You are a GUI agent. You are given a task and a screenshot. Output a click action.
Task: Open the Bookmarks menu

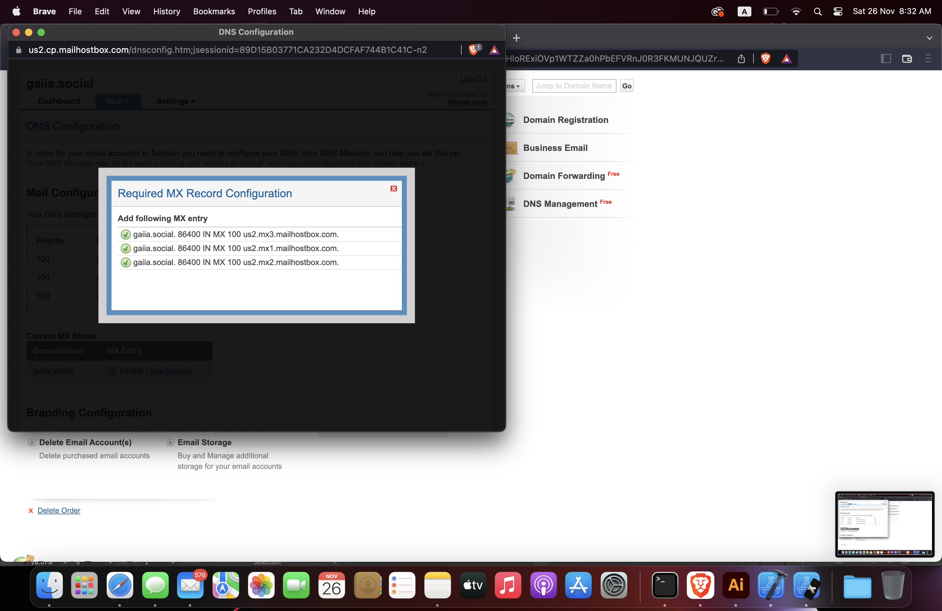[214, 11]
